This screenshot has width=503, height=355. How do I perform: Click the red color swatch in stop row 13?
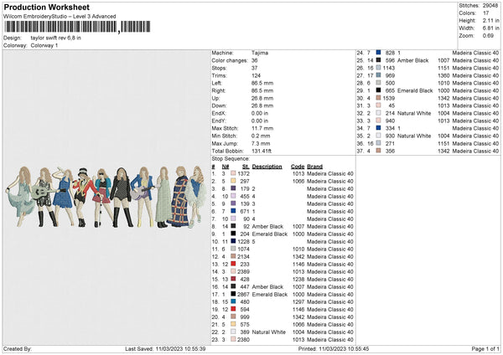tap(233, 264)
